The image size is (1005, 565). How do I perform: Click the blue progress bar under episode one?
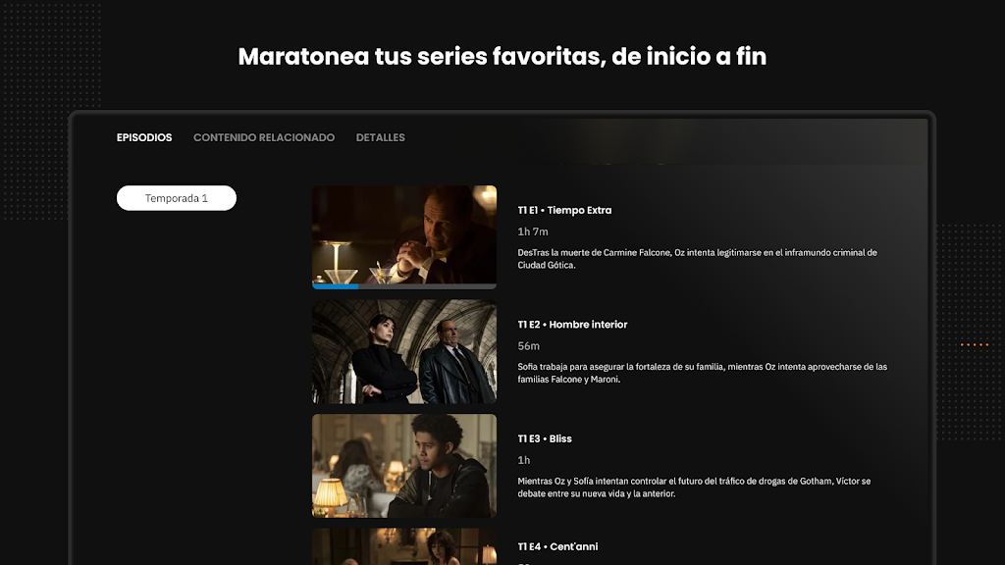pyautogui.click(x=336, y=286)
